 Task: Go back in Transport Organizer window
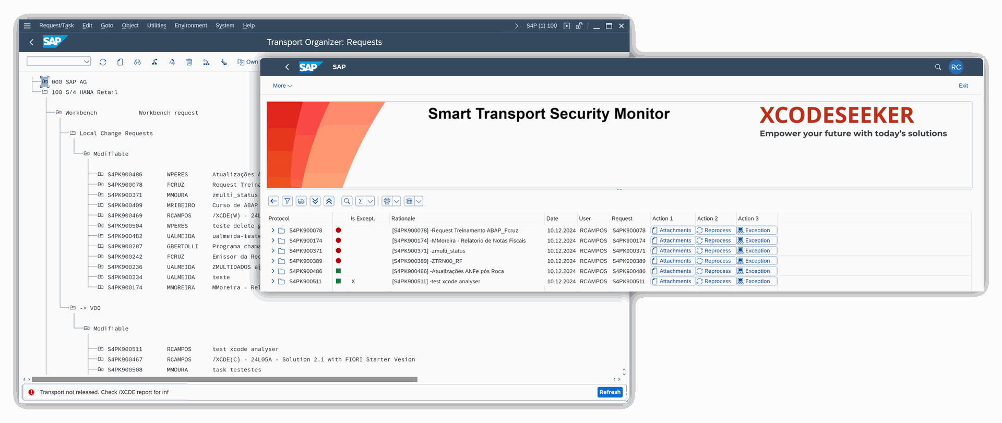point(31,42)
